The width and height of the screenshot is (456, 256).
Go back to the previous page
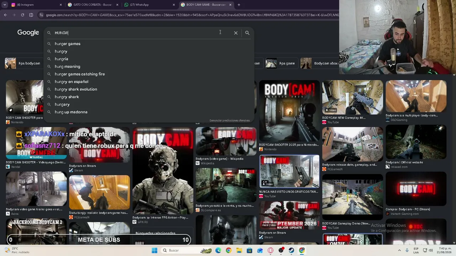click(x=5, y=15)
